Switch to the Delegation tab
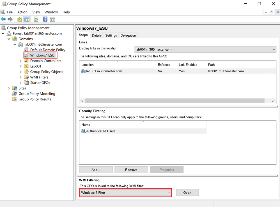The height and width of the screenshot is (207, 280). [x=128, y=35]
